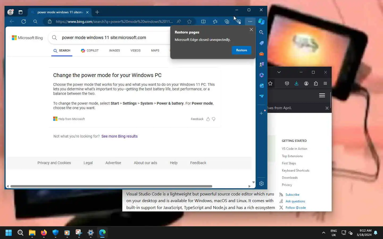Open Outlook in Edge sidebar
The height and width of the screenshot is (239, 383).
click(261, 86)
